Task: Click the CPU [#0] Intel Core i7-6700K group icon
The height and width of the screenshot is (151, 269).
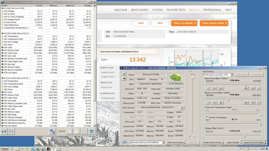Action: (2, 8)
